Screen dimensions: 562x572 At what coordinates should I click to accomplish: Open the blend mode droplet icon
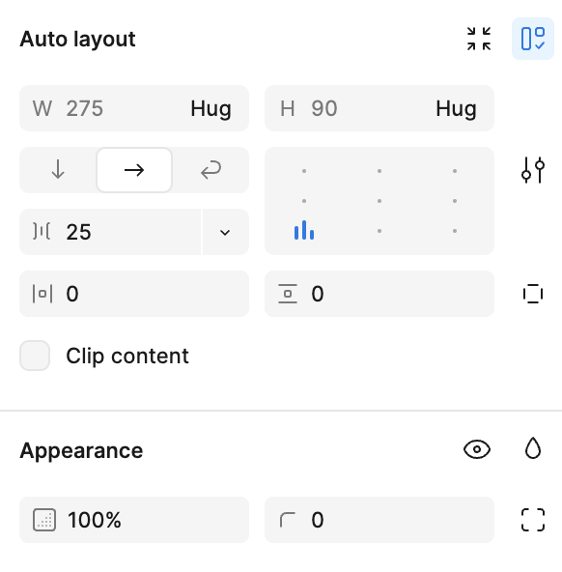tap(533, 448)
